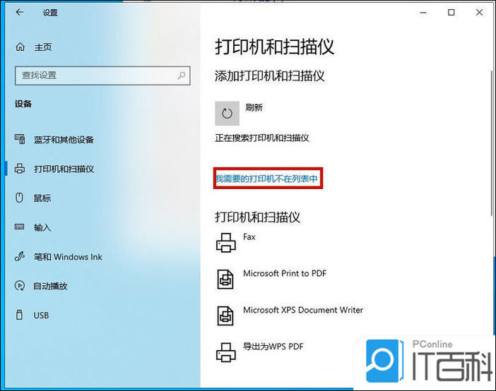Click the search magnifier icon in 查找设置

[182, 75]
